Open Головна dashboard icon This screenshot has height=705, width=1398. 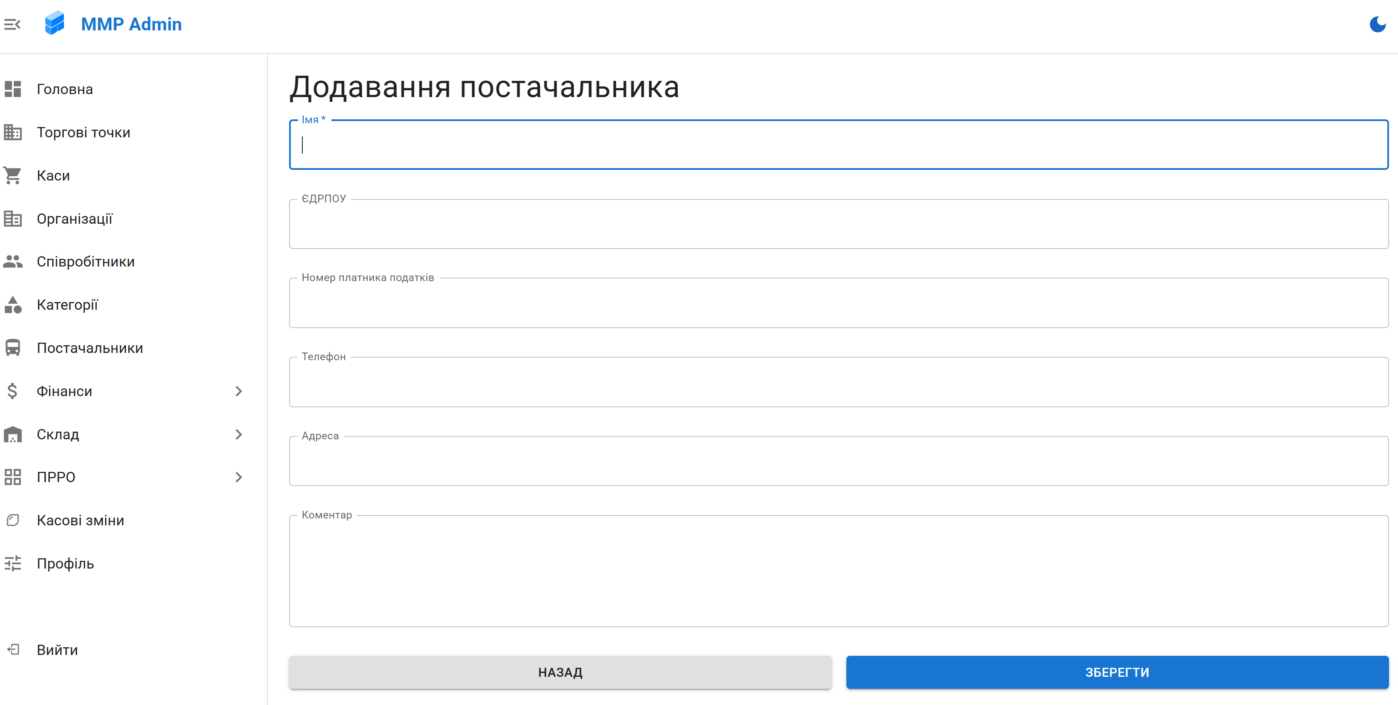click(12, 89)
